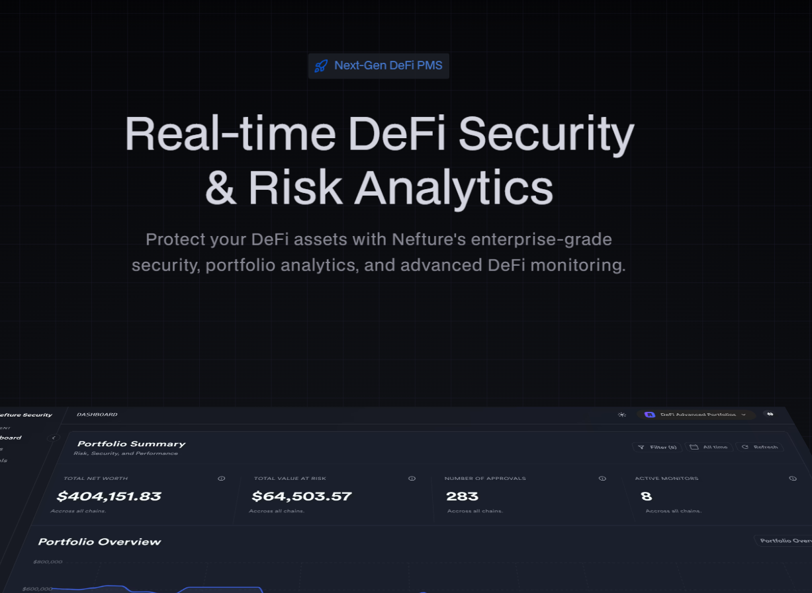This screenshot has height=593, width=812.
Task: Open the DeFi Advanced Portfolios dropdown
Action: pos(696,415)
